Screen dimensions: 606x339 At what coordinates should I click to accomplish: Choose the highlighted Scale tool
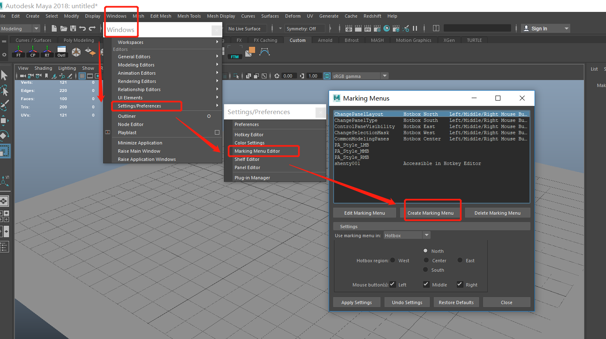[x=5, y=151]
